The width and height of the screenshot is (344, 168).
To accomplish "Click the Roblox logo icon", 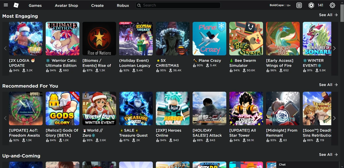I will [16, 5].
